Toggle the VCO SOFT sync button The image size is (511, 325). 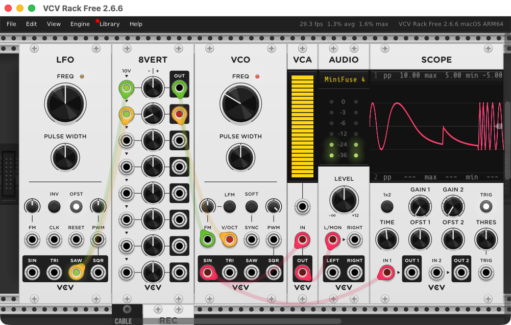click(252, 206)
